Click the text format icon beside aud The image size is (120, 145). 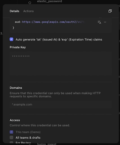[x=99, y=22]
